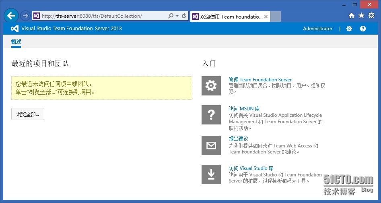Refresh the page with reload icon
Image resolution: width=381 pixels, height=203 pixels.
tap(184, 16)
